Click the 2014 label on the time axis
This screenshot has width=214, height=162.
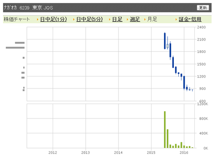[x=118, y=153]
